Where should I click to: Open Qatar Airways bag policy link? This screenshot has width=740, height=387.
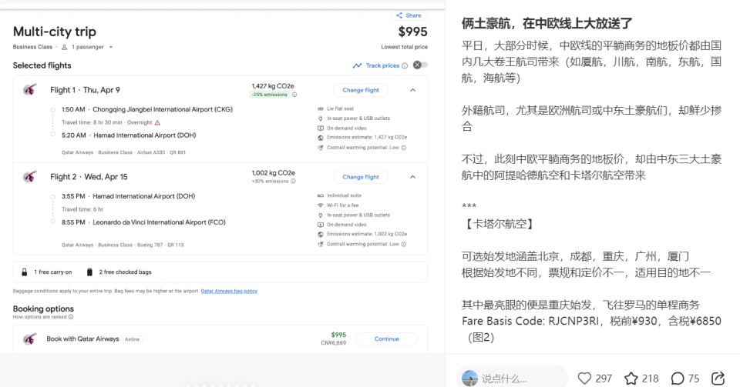click(229, 291)
